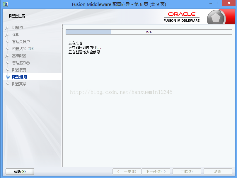
Task: Open the 域模式和 JDK step
Action: pos(23,49)
